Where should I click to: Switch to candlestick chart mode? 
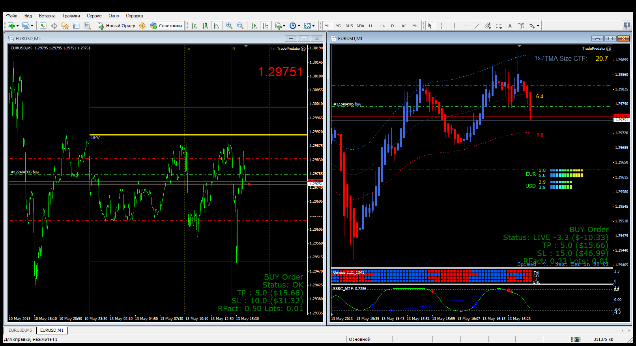click(205, 26)
